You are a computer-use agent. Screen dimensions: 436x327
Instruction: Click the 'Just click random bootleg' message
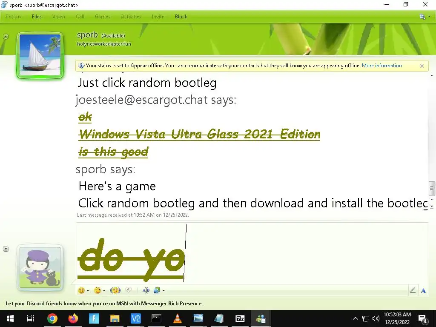[147, 83]
